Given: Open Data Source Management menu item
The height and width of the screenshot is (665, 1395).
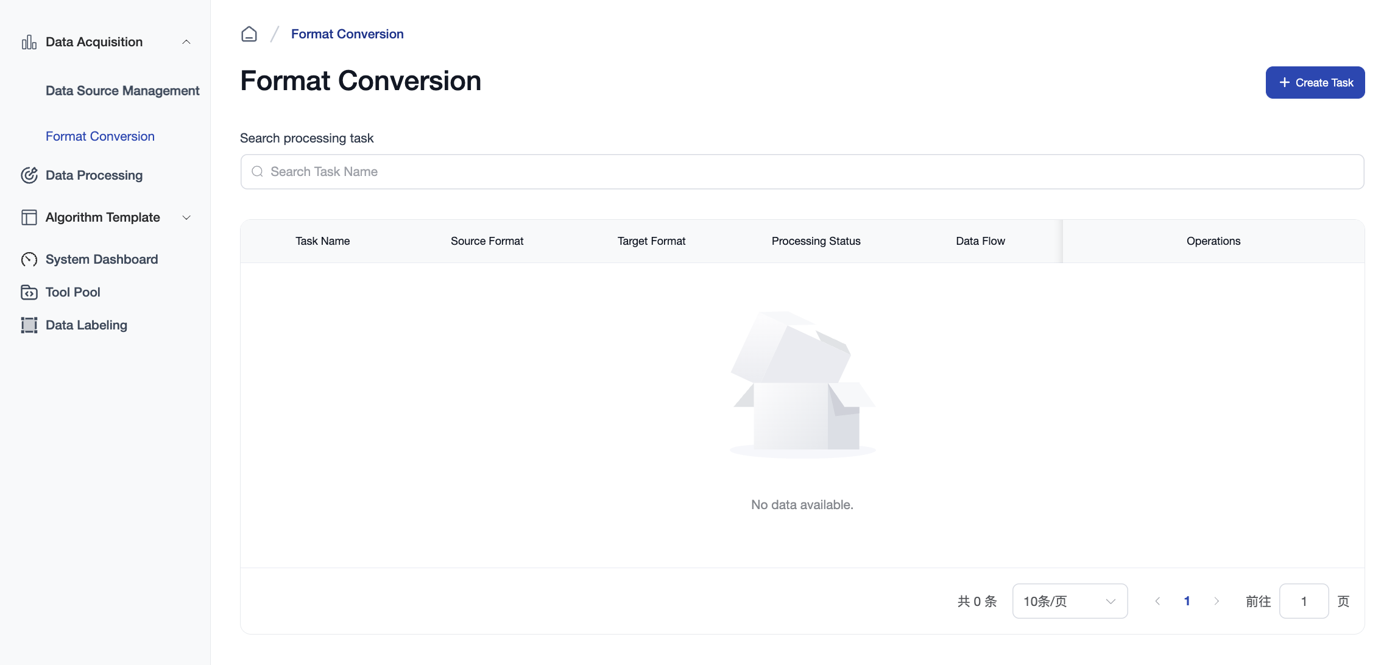Looking at the screenshot, I should tap(122, 91).
